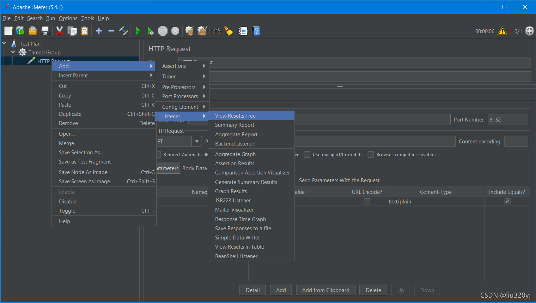Switch to the Body Data tab
536x303 pixels.
pos(194,168)
